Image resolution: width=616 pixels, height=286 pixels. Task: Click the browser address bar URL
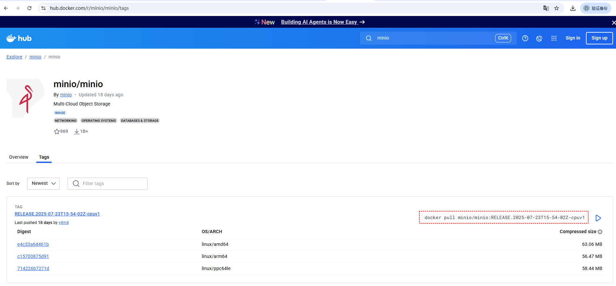89,8
